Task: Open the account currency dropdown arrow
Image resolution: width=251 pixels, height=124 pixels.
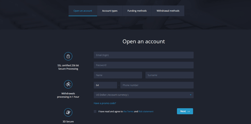Action: point(190,95)
